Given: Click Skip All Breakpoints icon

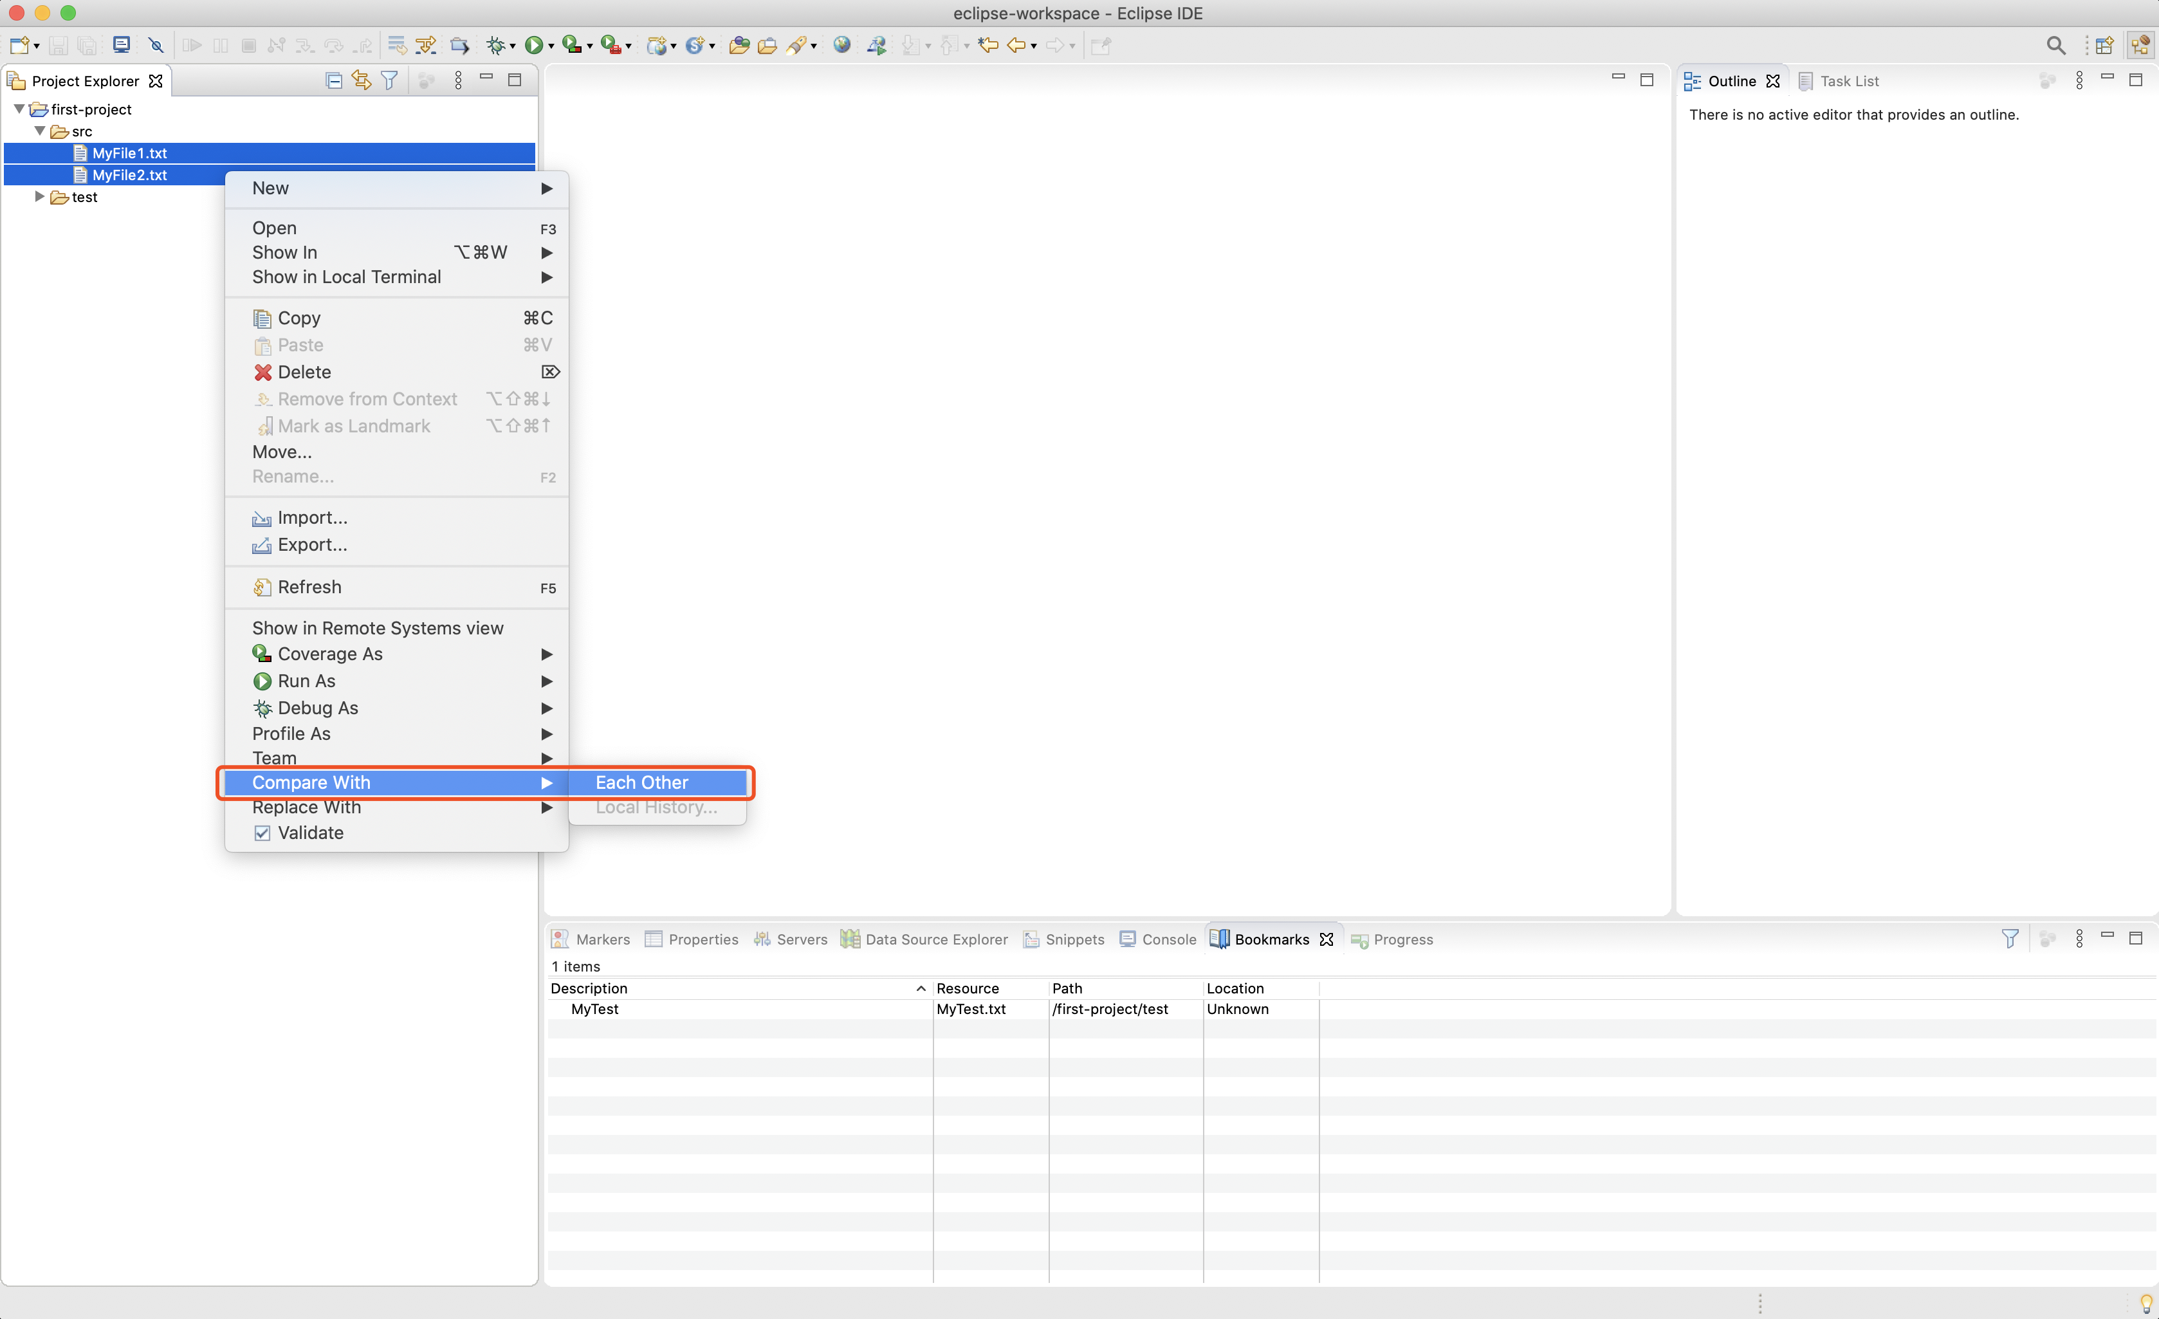Looking at the screenshot, I should tap(156, 44).
